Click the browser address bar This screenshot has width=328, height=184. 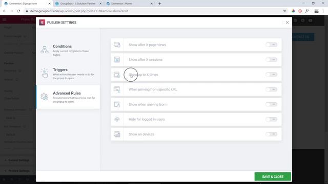155,11
